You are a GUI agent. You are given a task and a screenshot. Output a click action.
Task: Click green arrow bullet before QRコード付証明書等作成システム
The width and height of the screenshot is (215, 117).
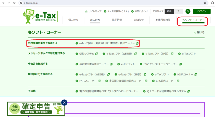tap(144, 91)
